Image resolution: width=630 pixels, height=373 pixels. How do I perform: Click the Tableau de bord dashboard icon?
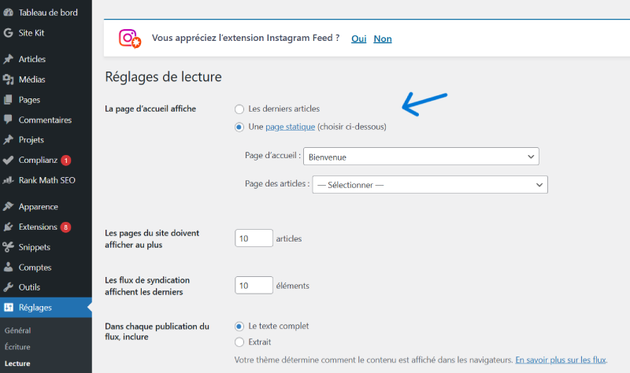(x=8, y=13)
